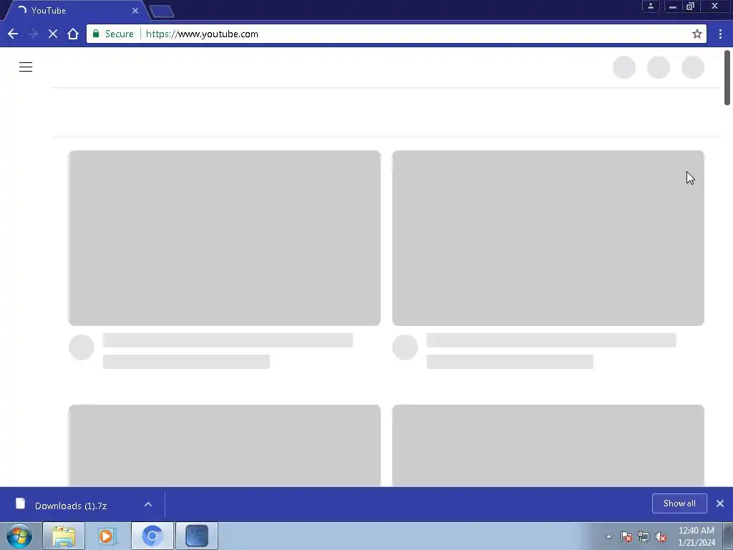Open the browser home page

click(73, 34)
